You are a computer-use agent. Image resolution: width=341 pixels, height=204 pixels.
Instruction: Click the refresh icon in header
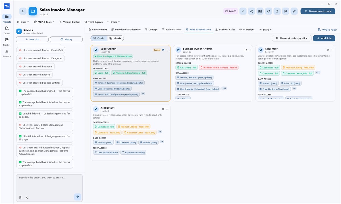point(269,11)
